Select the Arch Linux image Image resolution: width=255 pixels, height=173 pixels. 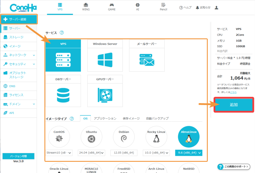tap(156, 168)
